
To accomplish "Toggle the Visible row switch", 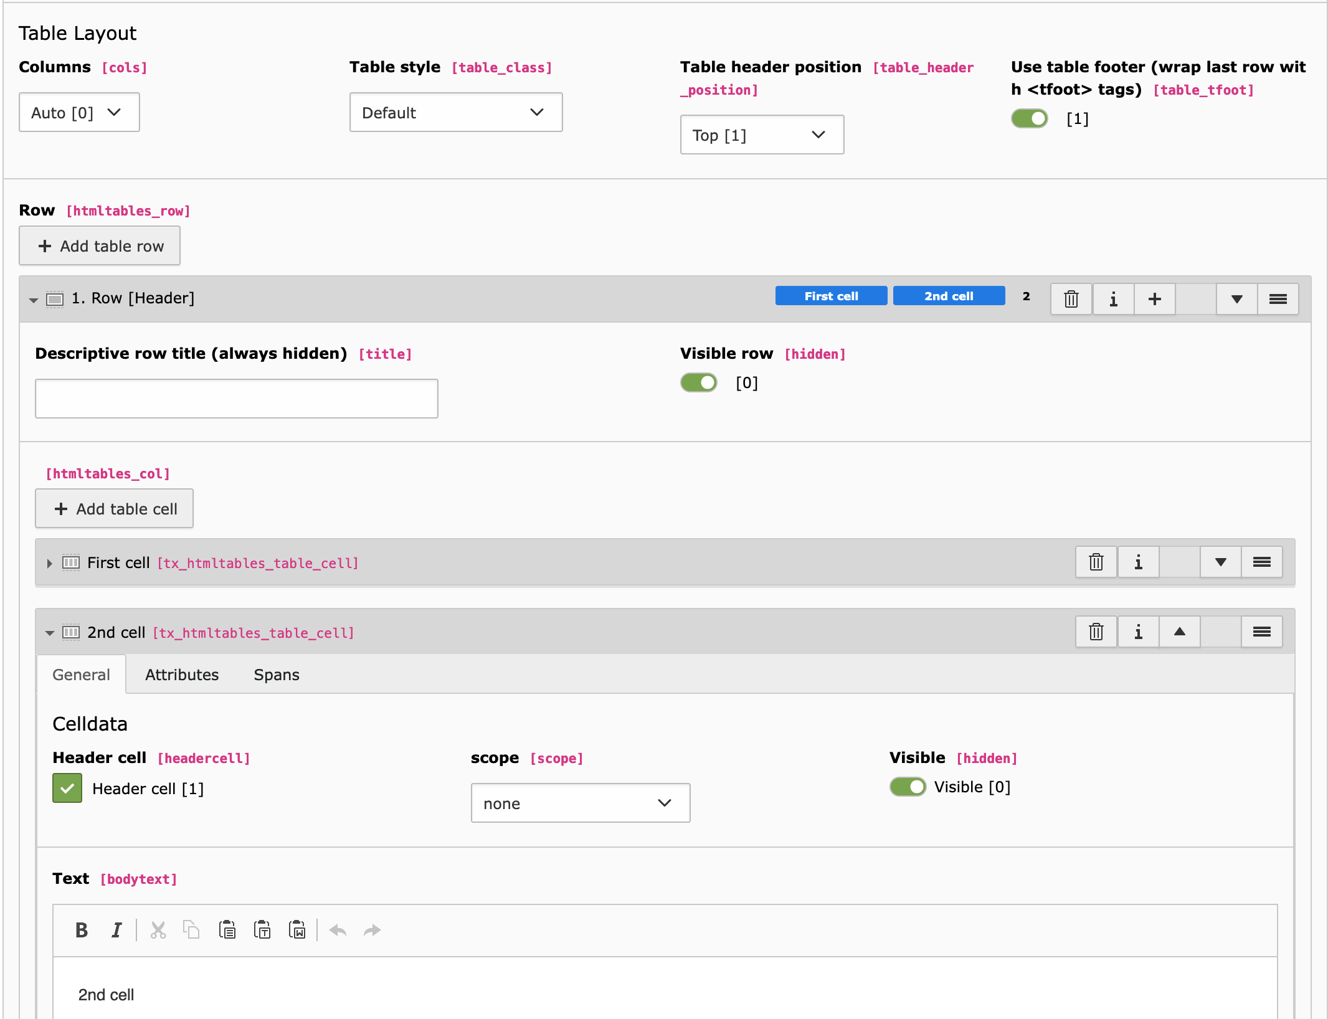I will click(x=699, y=382).
